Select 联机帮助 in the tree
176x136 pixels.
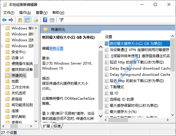point(19,117)
